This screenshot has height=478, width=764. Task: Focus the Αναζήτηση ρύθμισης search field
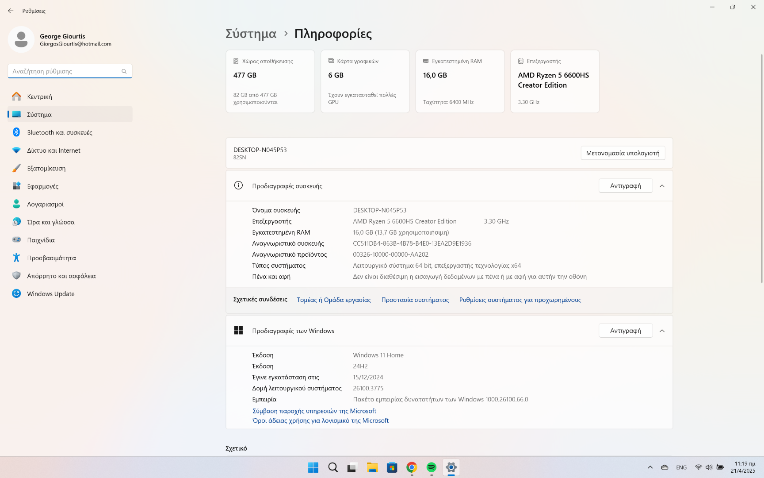click(70, 71)
